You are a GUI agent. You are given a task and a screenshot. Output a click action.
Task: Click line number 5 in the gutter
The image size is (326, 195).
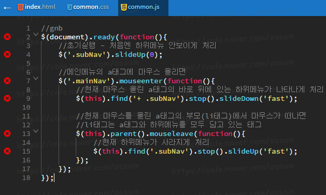29,64
